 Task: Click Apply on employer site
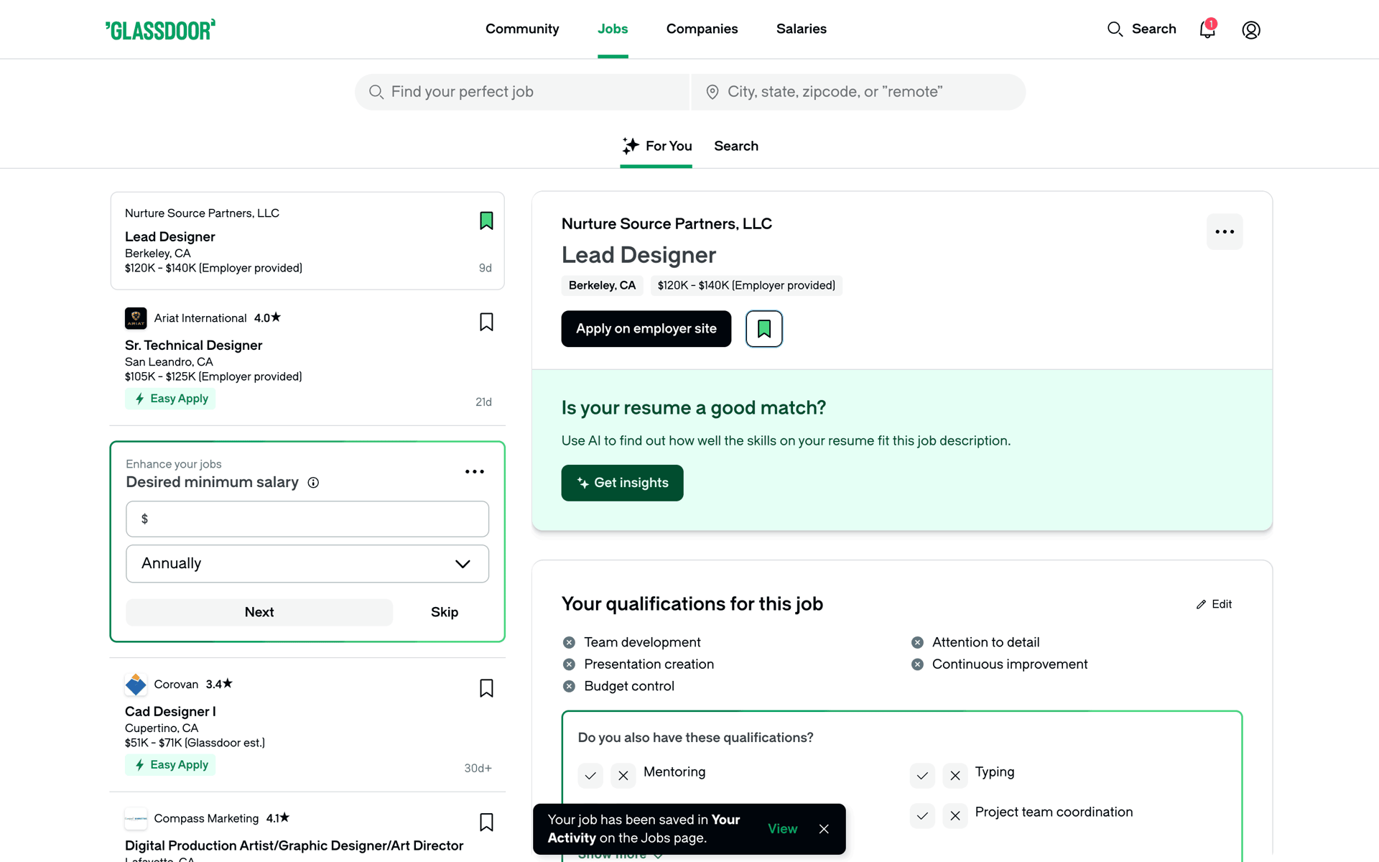pyautogui.click(x=646, y=329)
